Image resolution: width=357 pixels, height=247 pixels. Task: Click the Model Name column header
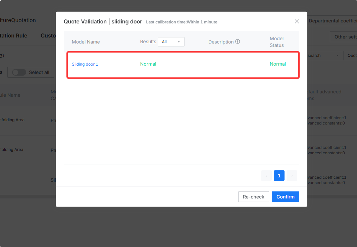point(86,42)
